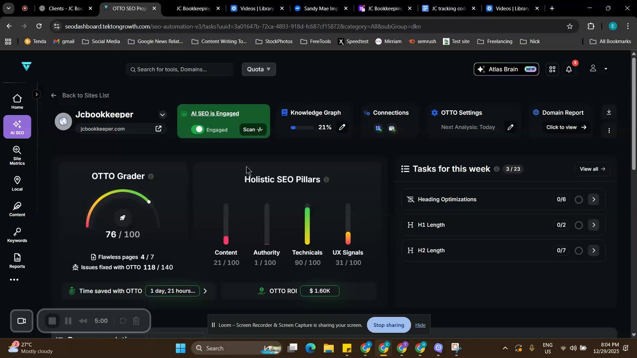Mark Heading Optimizations task circle

tap(578, 199)
